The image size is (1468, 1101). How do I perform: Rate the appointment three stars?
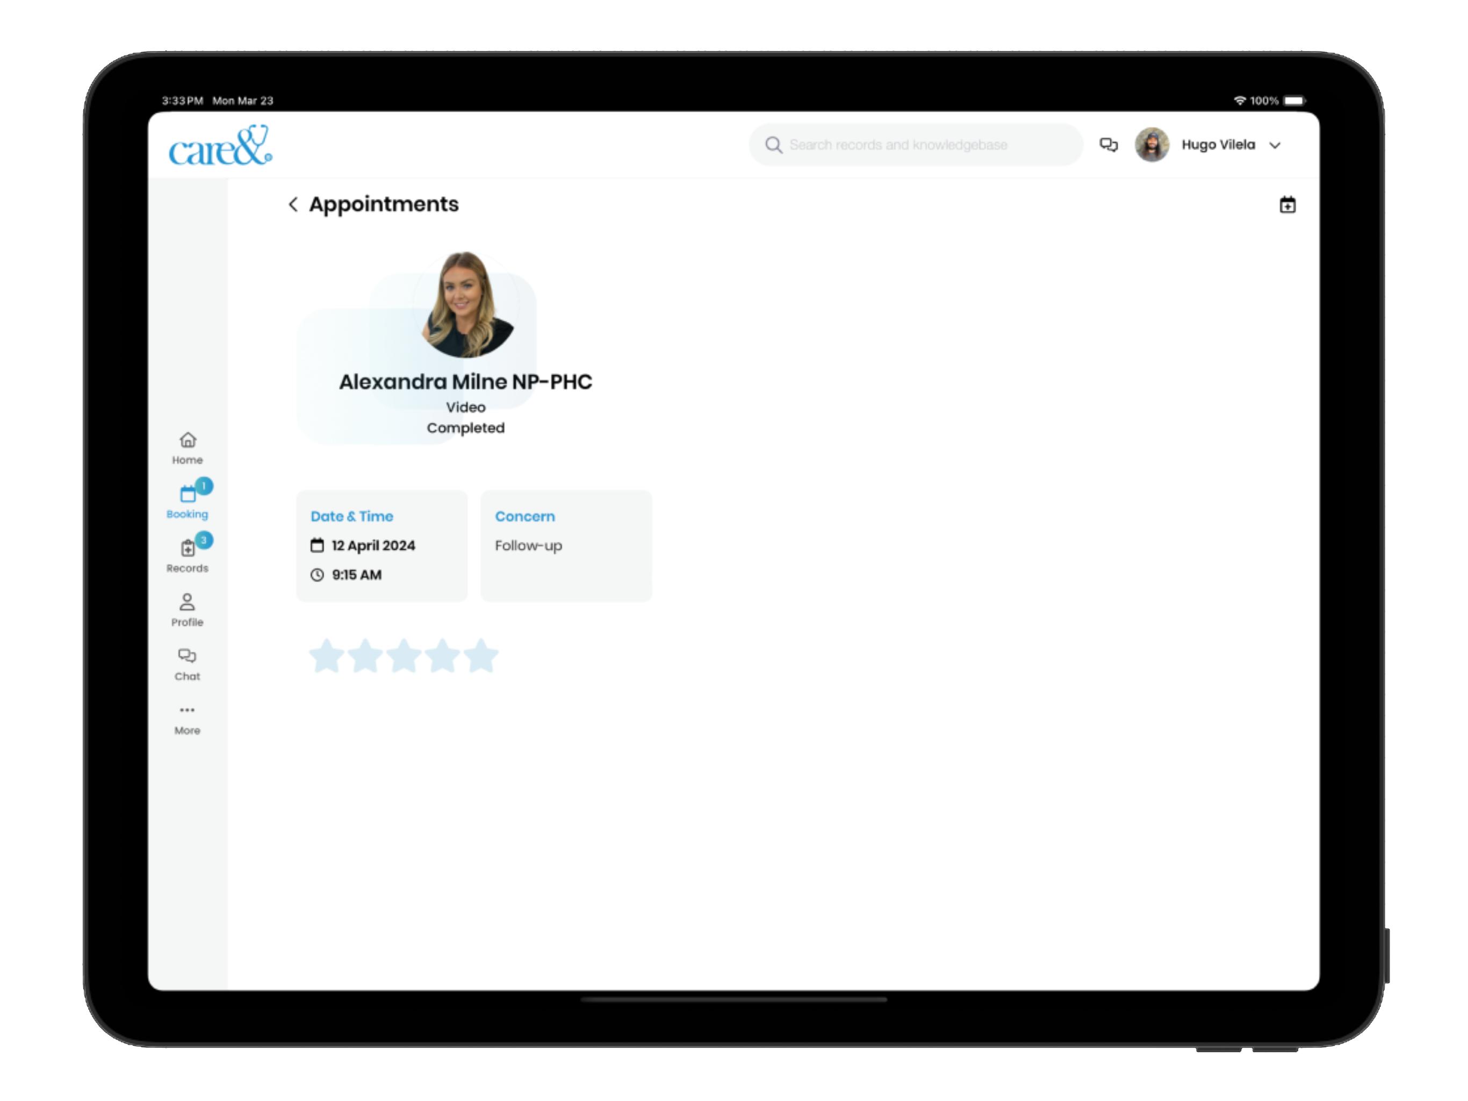(404, 656)
